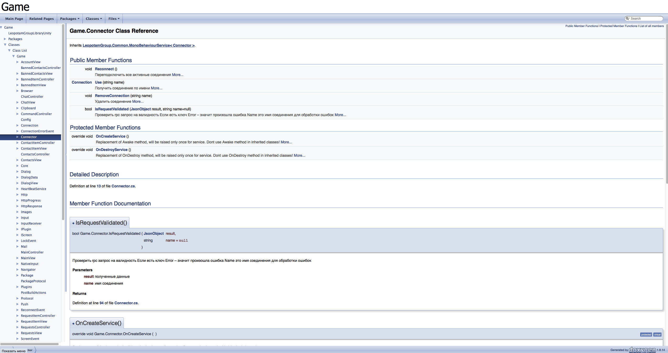Click the search magnifier icon
The height and width of the screenshot is (353, 668).
pyautogui.click(x=627, y=19)
